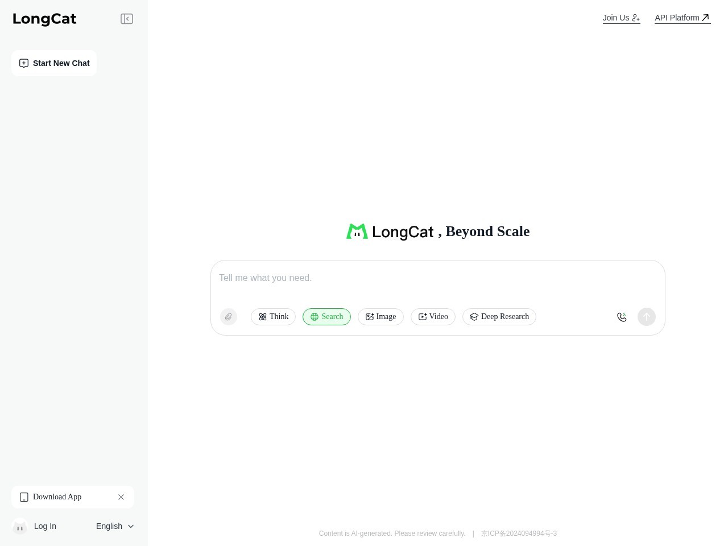Focus the 'Tell me what you need' input

438,278
